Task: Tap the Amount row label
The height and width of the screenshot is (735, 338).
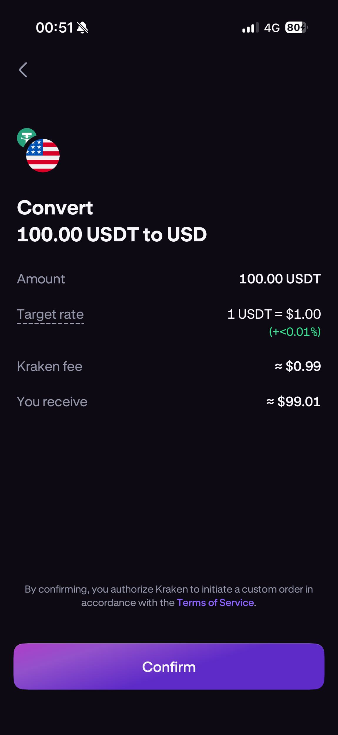Action: pos(41,279)
